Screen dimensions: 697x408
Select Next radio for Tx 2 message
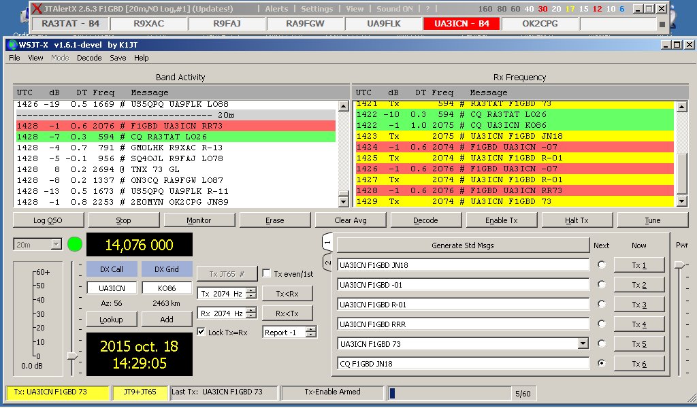[602, 284]
